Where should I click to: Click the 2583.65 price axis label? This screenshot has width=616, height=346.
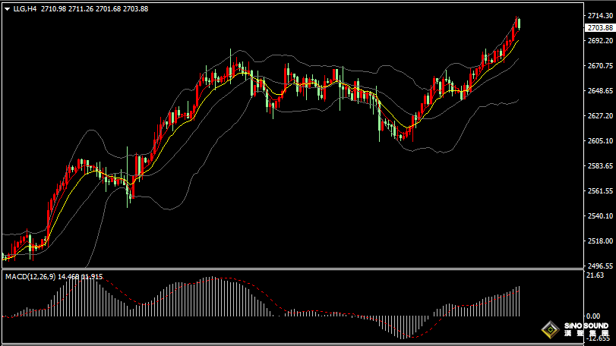pos(599,165)
